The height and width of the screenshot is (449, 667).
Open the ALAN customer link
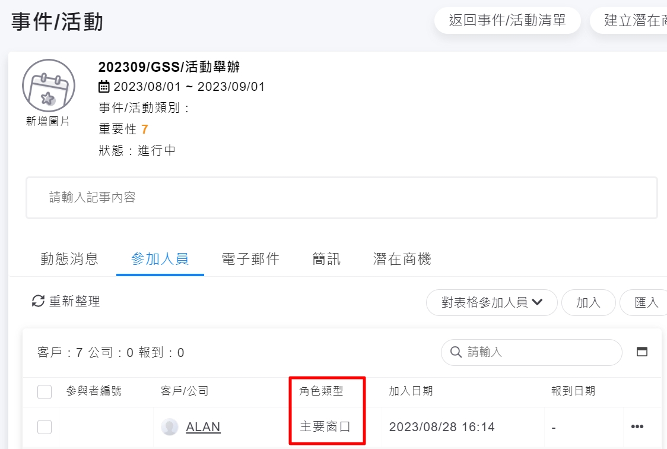(203, 426)
